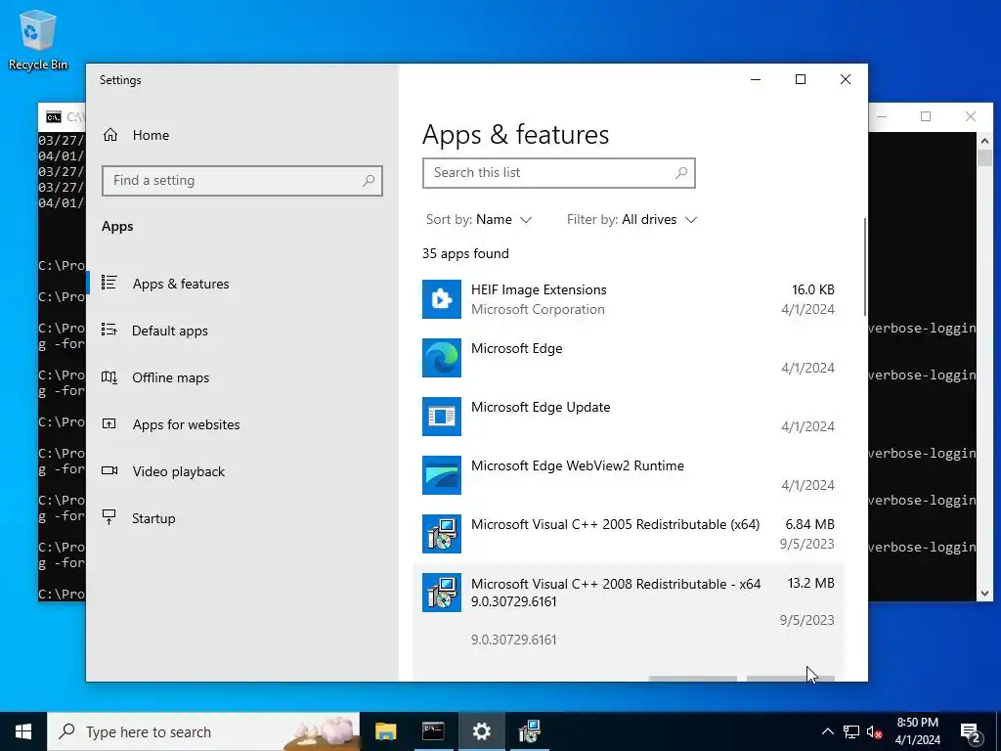Open the installer app on taskbar
The width and height of the screenshot is (1001, 751).
click(529, 731)
